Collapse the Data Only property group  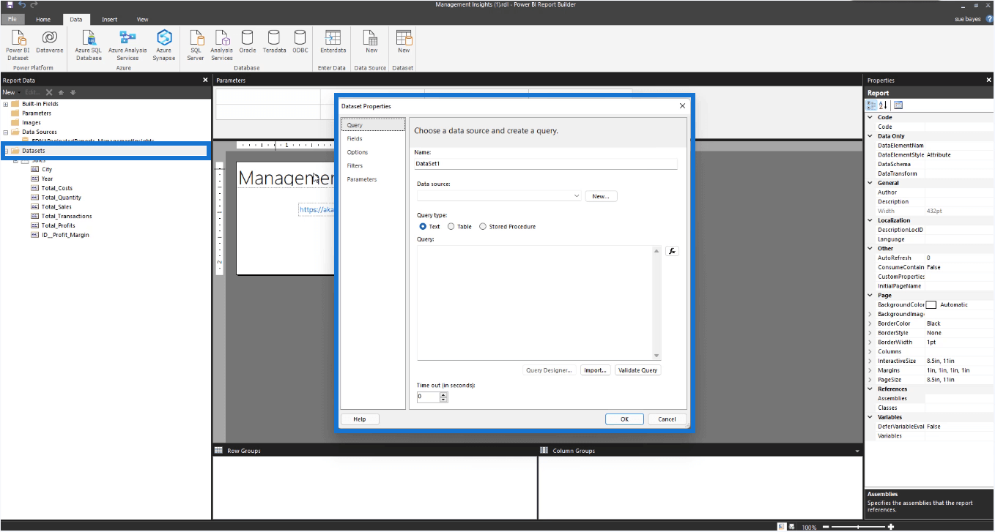coord(870,136)
